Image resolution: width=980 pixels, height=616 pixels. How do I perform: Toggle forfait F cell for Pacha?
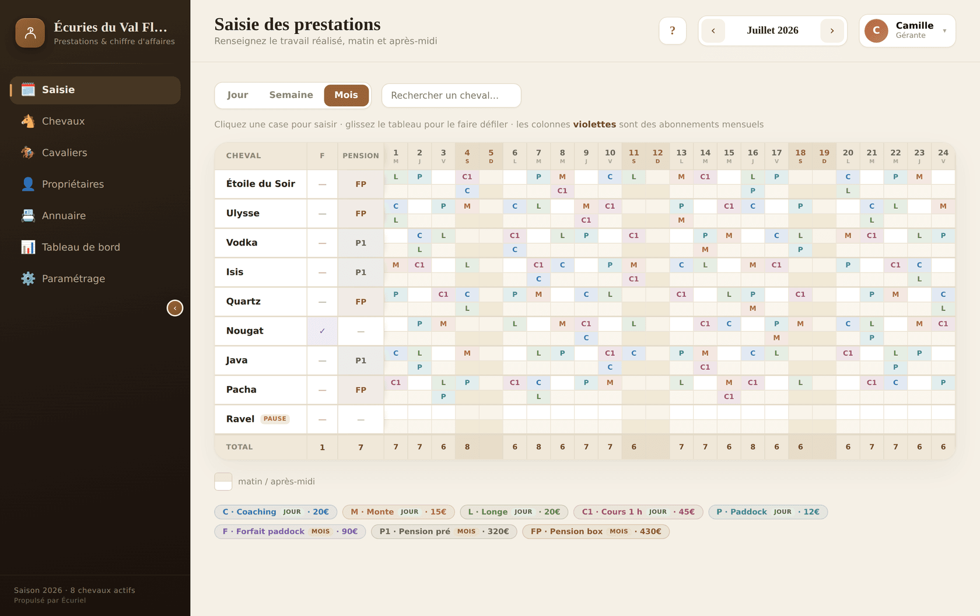[x=322, y=390]
